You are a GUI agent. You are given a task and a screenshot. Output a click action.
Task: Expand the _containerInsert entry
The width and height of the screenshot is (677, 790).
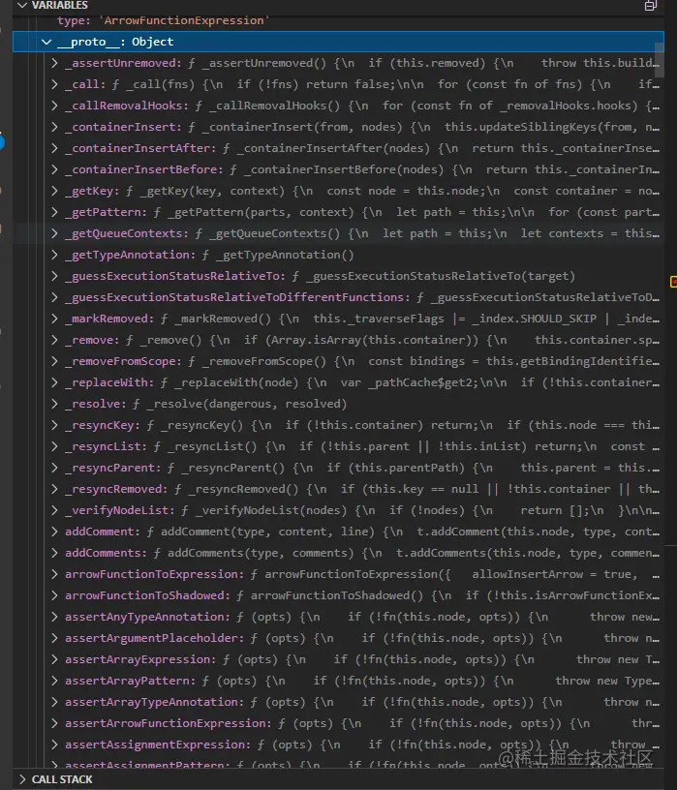(x=54, y=127)
